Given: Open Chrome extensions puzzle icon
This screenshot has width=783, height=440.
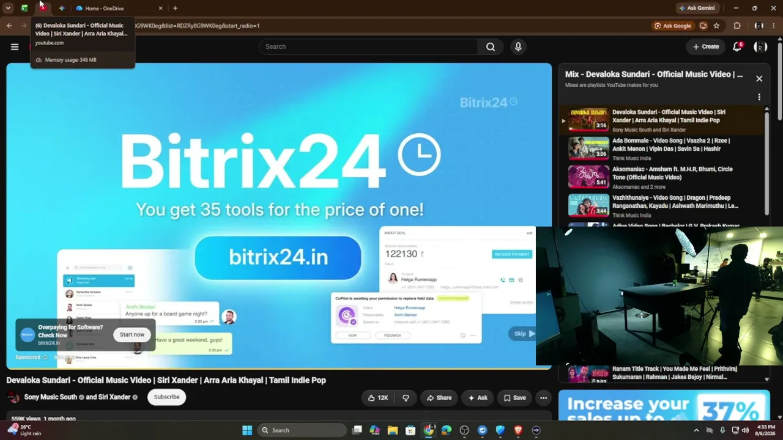Looking at the screenshot, I should click(x=737, y=26).
